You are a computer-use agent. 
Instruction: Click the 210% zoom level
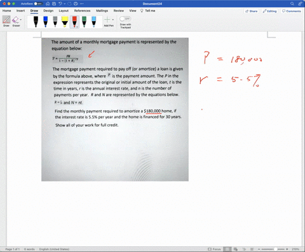point(295,249)
